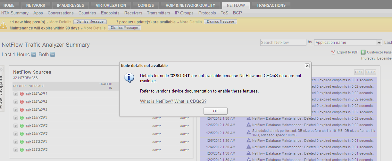The image size is (392, 161).
Task: Click the red status icon for 32BNDR2
Action: pos(22,102)
